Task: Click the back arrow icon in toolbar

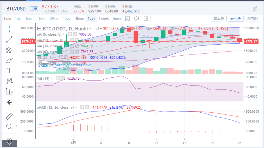Action: tap(9, 102)
